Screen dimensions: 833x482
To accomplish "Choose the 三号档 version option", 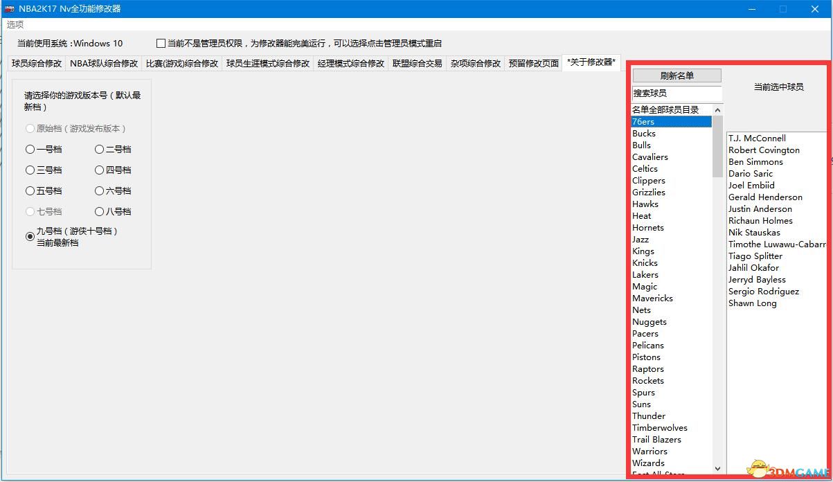I will [x=30, y=170].
